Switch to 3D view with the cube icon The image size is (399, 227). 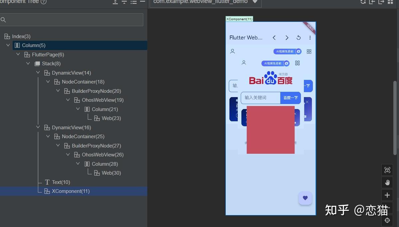point(387,170)
